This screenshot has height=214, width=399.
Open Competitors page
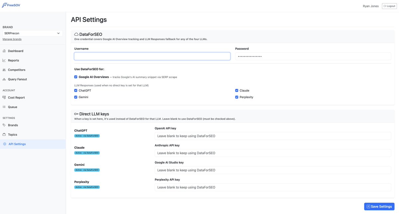coord(33,70)
